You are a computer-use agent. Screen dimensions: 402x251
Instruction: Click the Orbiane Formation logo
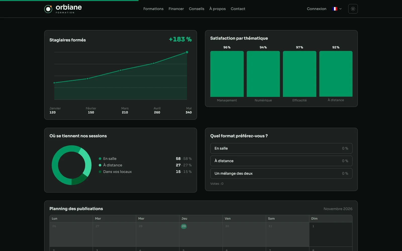pyautogui.click(x=63, y=9)
